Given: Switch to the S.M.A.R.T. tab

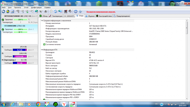Looking at the screenshot, I should click(69, 16).
